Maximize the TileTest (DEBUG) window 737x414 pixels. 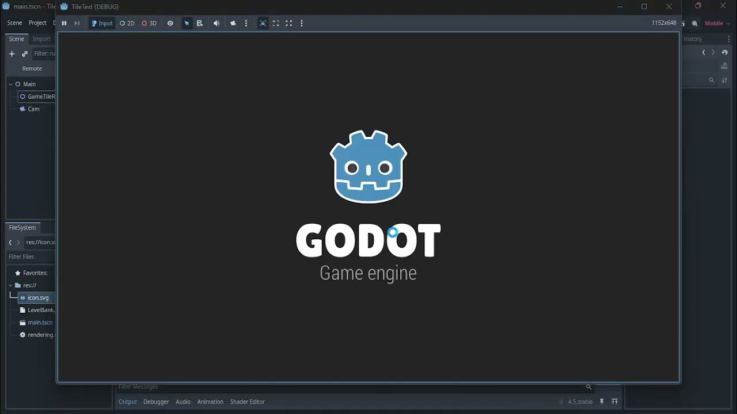click(x=644, y=6)
